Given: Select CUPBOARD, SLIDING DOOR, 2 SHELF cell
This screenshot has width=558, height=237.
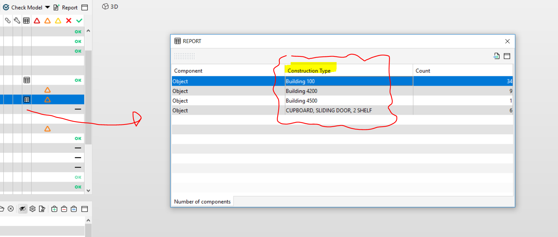Looking at the screenshot, I should coord(349,110).
